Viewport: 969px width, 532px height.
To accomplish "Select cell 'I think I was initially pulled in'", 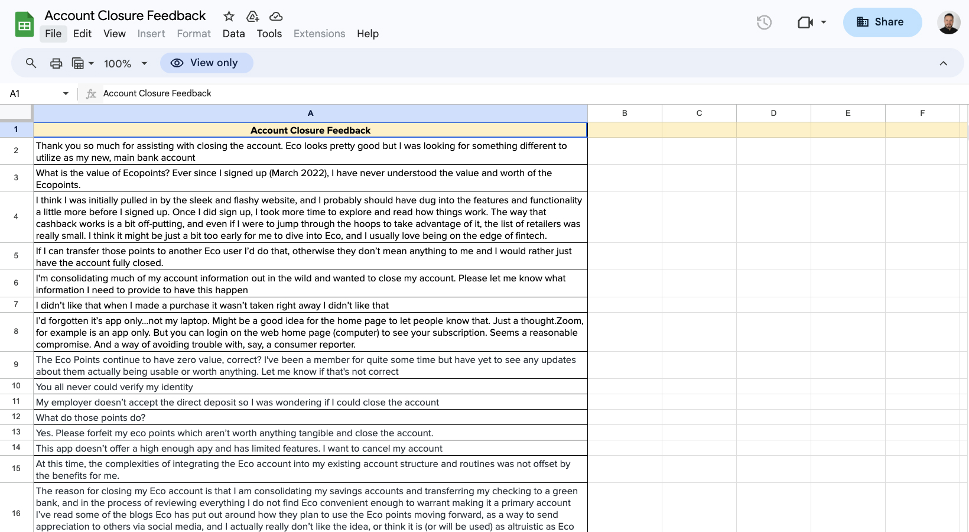I will pos(311,218).
